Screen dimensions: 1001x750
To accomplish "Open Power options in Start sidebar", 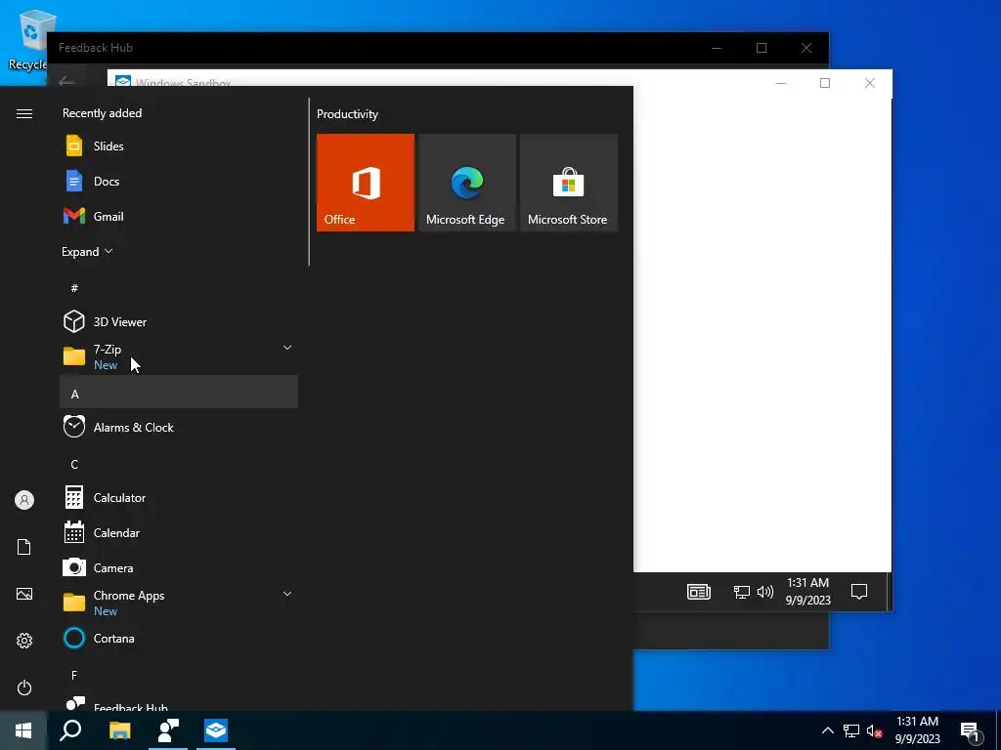I will 24,687.
